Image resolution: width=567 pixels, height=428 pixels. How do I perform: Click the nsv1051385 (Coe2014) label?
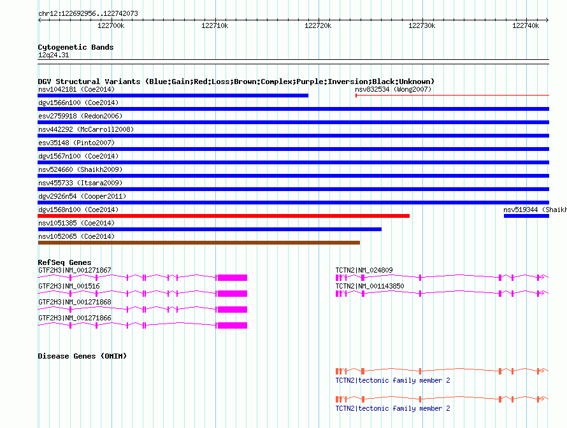(76, 223)
